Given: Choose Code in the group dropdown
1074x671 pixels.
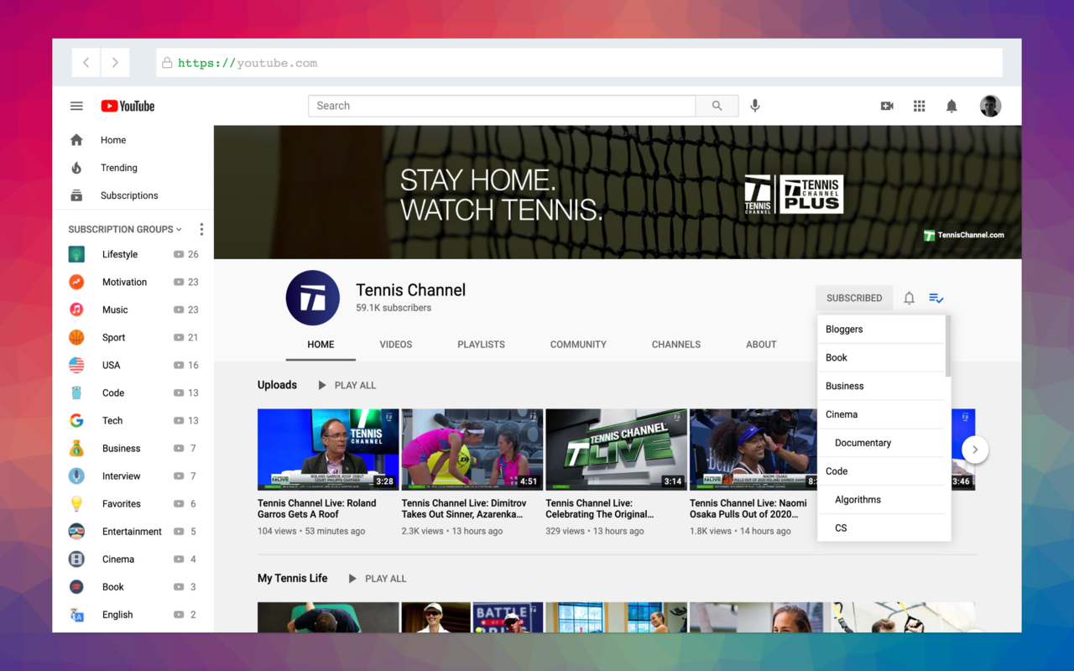Looking at the screenshot, I should [881, 471].
